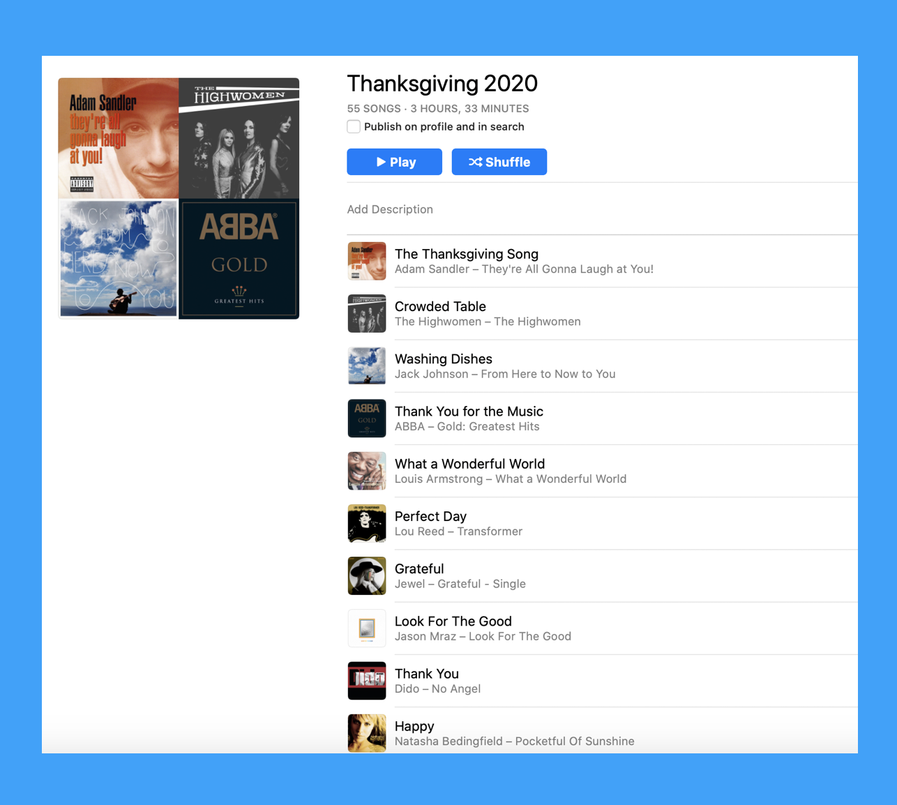Check Publish on profile and in search
The height and width of the screenshot is (805, 897).
click(354, 126)
